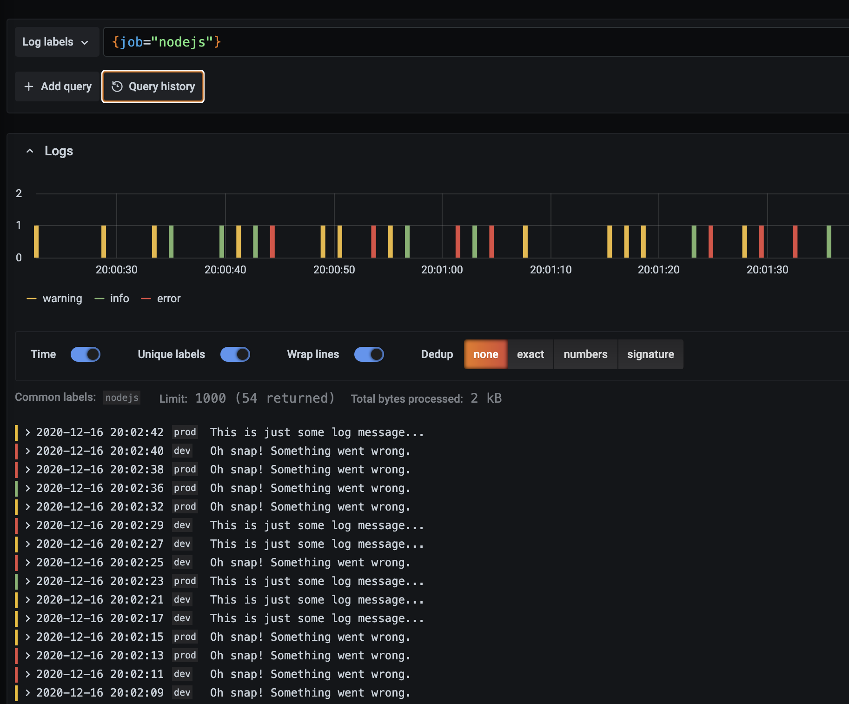849x704 pixels.
Task: Click timestamp 2020-12-16 20:02:11
Action: (100, 674)
